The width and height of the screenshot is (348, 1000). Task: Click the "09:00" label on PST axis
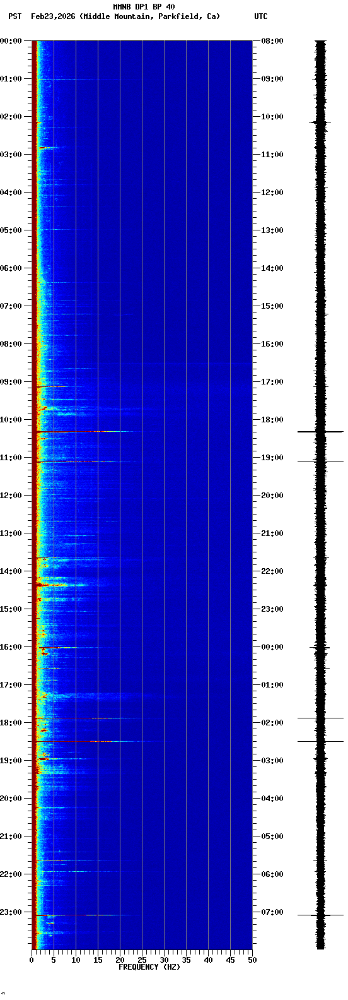[11, 382]
